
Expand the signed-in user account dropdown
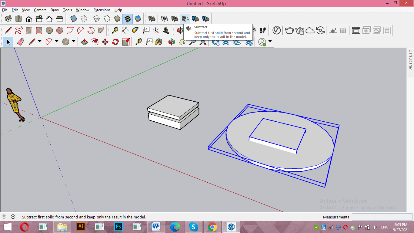click(x=270, y=41)
